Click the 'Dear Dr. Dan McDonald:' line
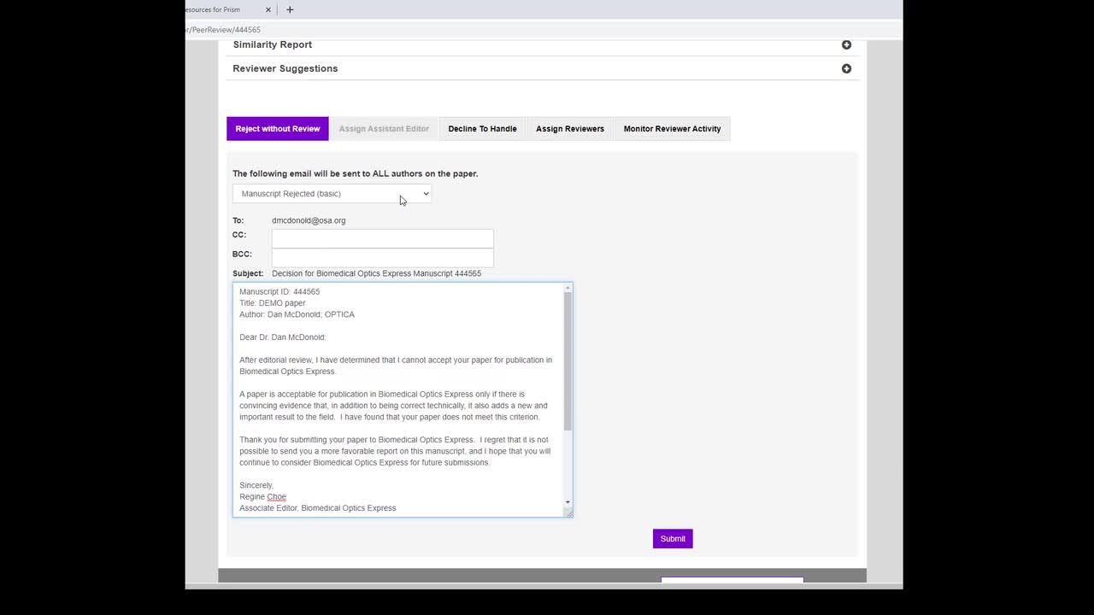Viewport: 1094px width, 615px height. click(282, 337)
